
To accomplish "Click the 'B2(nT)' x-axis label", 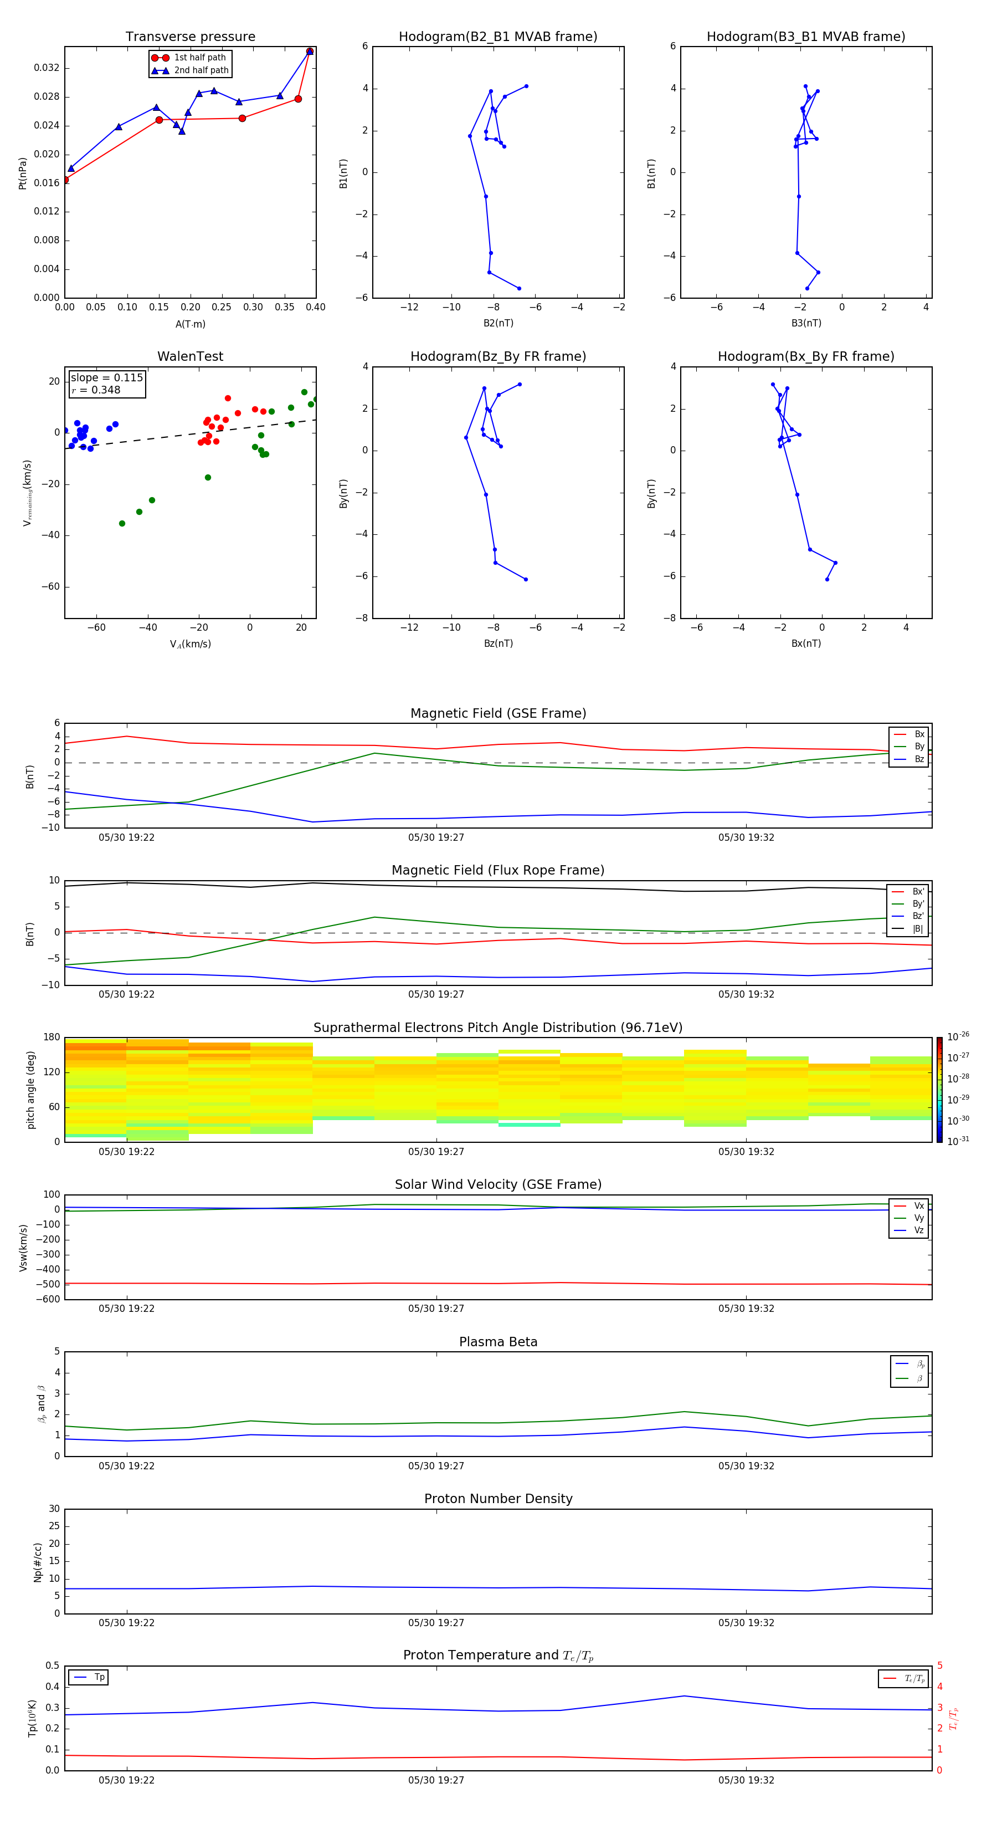I will point(498,323).
